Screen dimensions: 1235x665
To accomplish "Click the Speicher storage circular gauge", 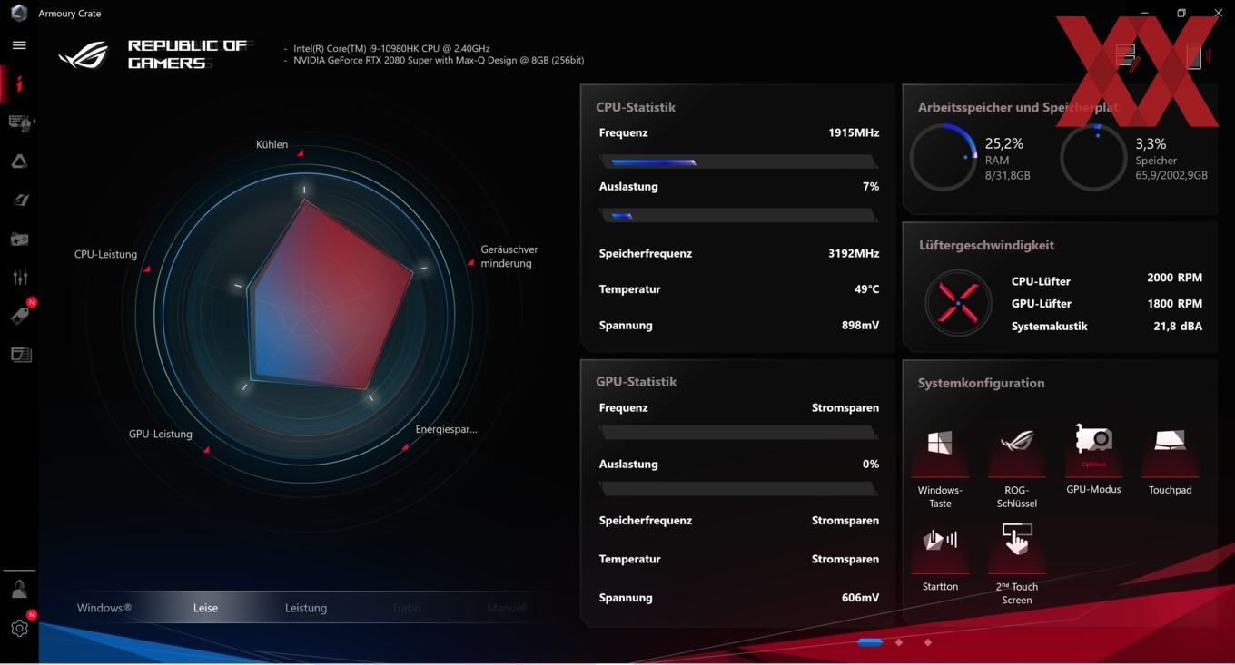I will (1093, 157).
